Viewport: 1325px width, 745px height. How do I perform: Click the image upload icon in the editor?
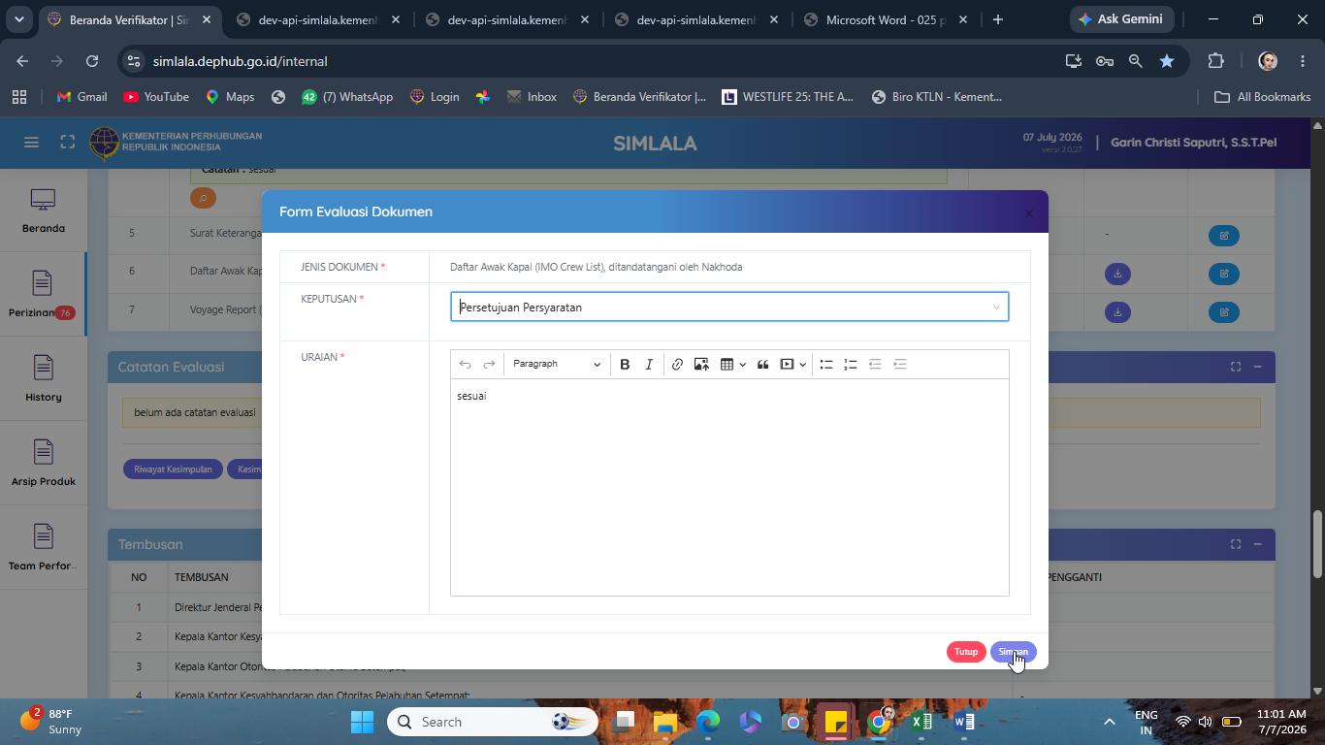pyautogui.click(x=701, y=365)
